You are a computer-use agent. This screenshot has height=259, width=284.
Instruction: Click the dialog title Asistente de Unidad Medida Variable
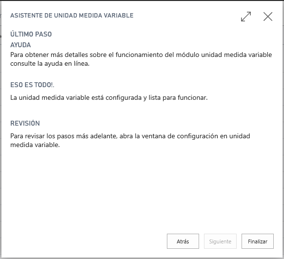click(72, 16)
